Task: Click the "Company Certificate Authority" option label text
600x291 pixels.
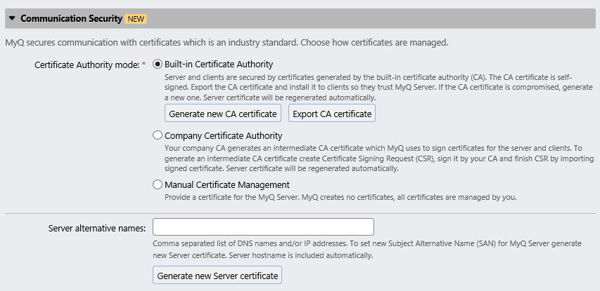Action: 223,135
